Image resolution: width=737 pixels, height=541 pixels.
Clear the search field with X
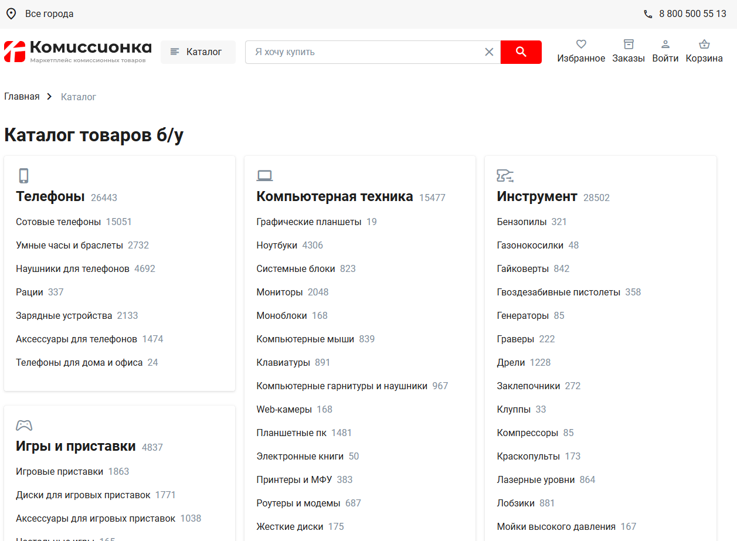pyautogui.click(x=489, y=52)
